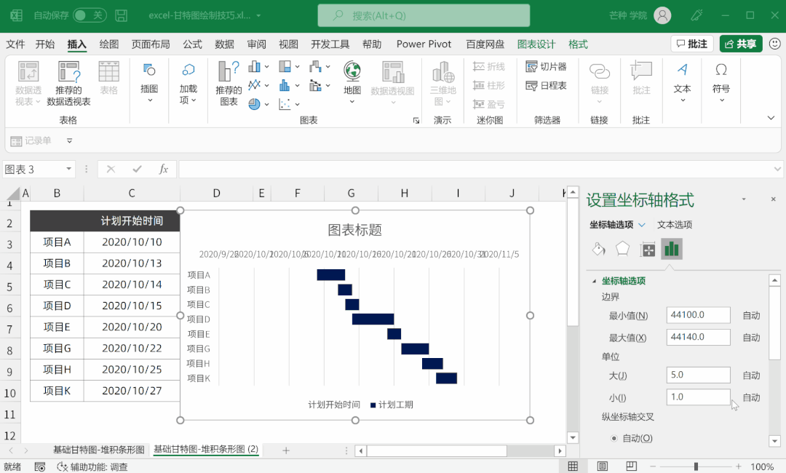Click the zoom slider handle
Image resolution: width=786 pixels, height=473 pixels.
[696, 466]
